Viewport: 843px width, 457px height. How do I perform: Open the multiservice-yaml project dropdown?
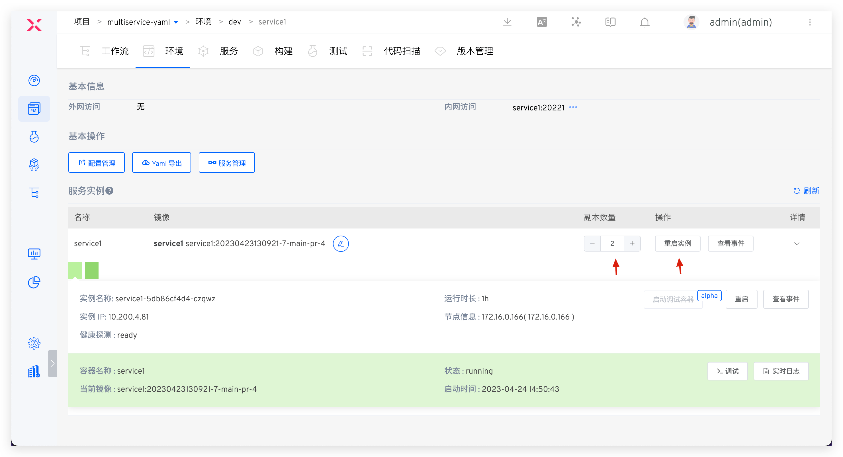point(176,22)
